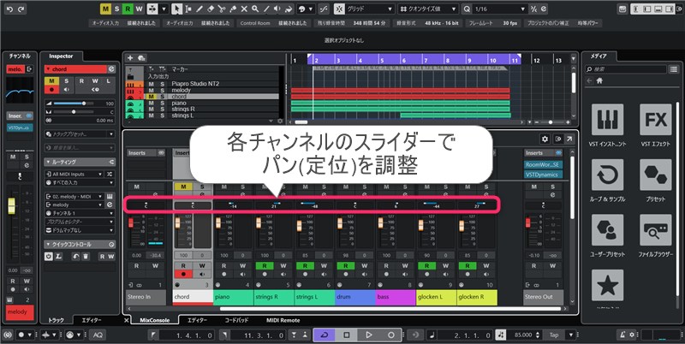Toggle global Read automation R button
Image resolution: width=685 pixels, height=344 pixels.
(128, 9)
